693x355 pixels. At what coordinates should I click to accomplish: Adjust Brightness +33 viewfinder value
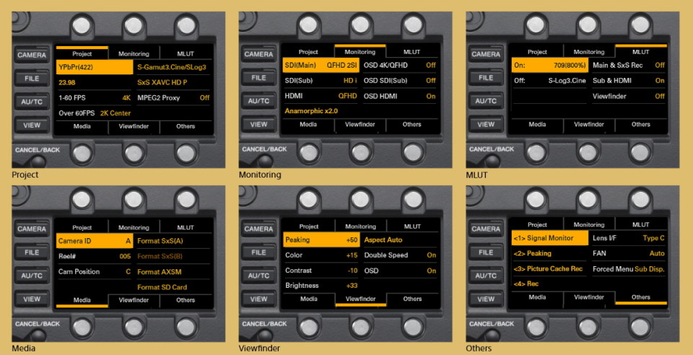[321, 285]
